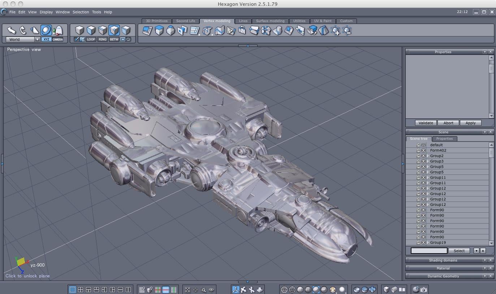The height and width of the screenshot is (294, 496).
Task: Click the first Vertex modeling extrude icon
Action: (147, 31)
